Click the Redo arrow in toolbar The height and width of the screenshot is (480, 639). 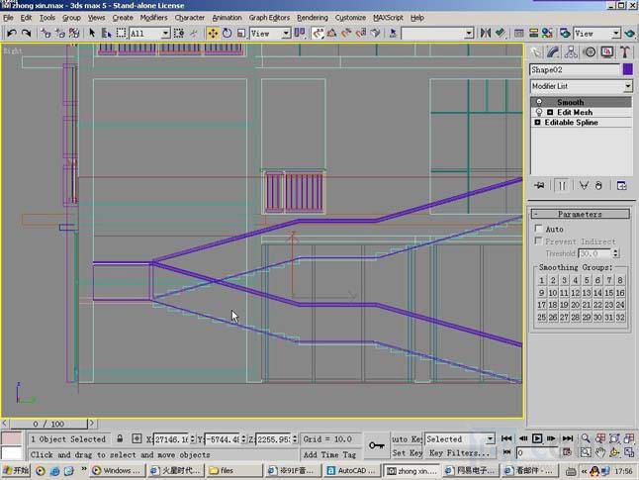click(x=26, y=33)
